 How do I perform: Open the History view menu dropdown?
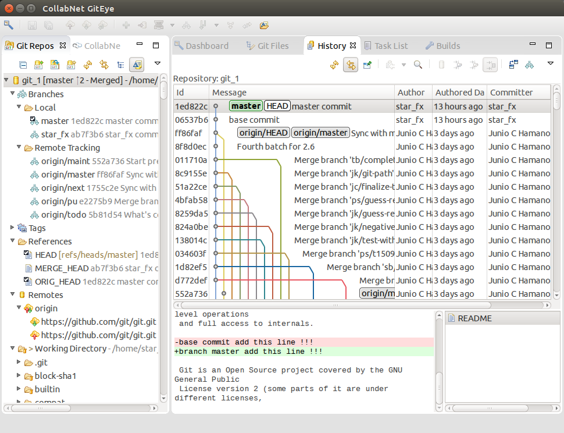(x=550, y=63)
